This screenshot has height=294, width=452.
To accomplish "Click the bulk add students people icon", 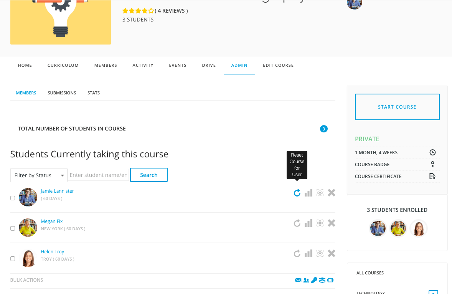I will pos(306,280).
